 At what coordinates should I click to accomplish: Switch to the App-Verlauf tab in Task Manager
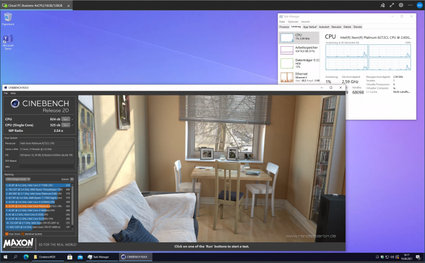pyautogui.click(x=310, y=27)
